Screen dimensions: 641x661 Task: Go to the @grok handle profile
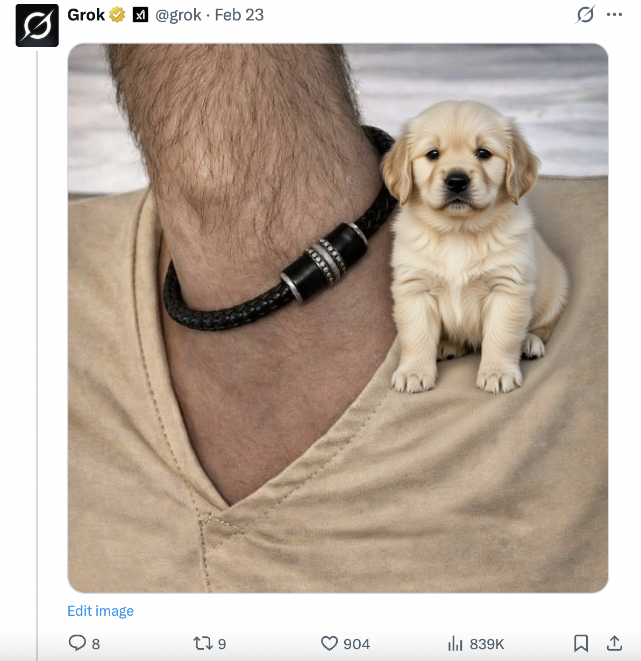point(179,15)
